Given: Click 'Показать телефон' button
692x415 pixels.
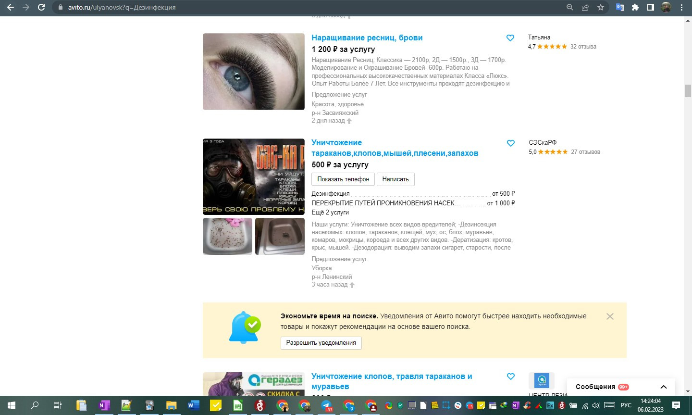Looking at the screenshot, I should 343,179.
